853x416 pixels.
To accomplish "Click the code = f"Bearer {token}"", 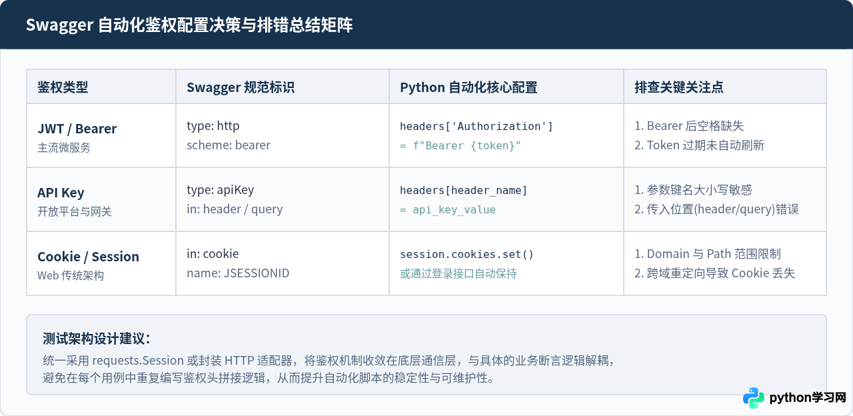I will pyautogui.click(x=460, y=145).
